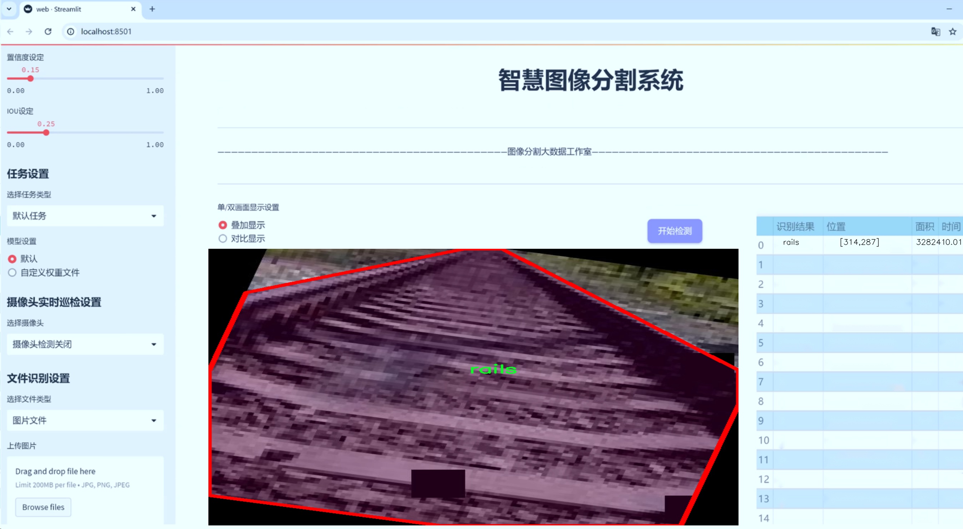Click the site info icon next to localhost:8501
The image size is (963, 529).
click(70, 31)
